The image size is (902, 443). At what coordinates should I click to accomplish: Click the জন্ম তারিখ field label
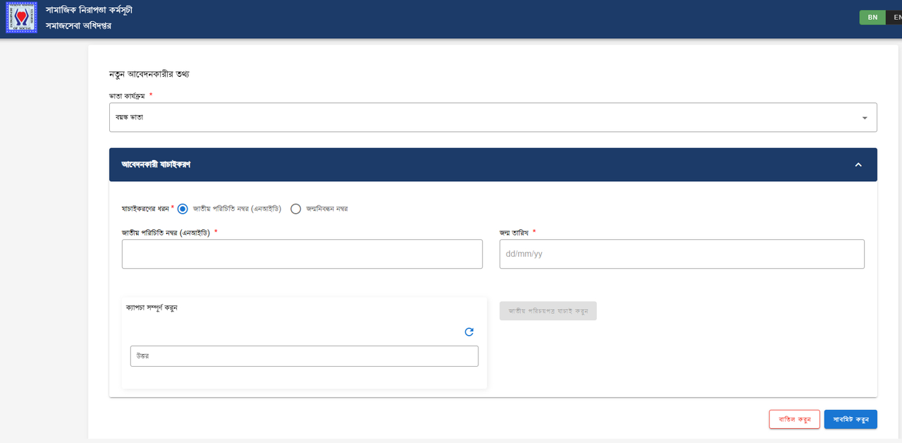514,232
